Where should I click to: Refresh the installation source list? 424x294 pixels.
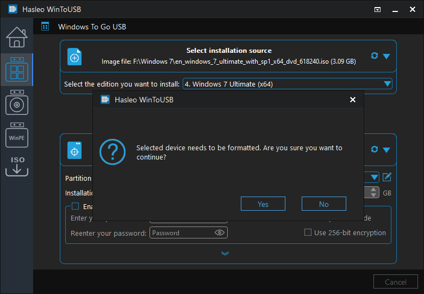tap(374, 56)
